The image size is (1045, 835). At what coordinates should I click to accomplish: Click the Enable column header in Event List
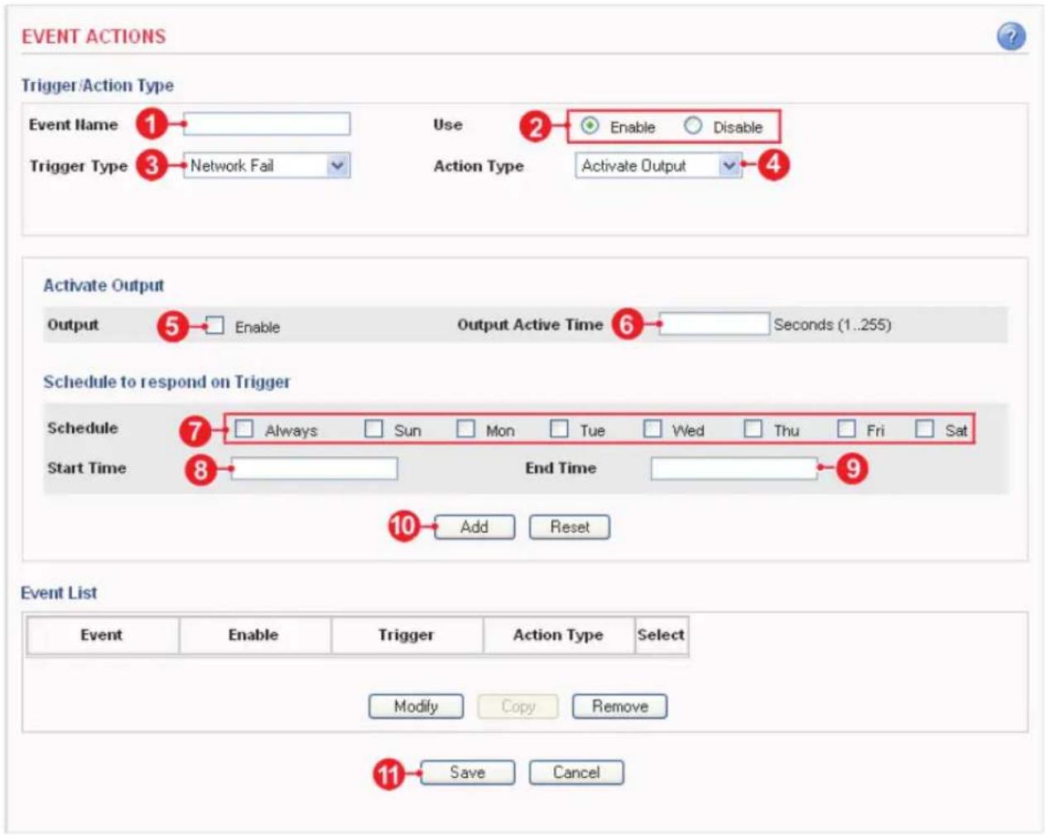point(254,636)
